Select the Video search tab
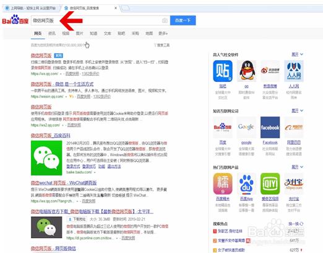323x253 pixels. coord(66,33)
